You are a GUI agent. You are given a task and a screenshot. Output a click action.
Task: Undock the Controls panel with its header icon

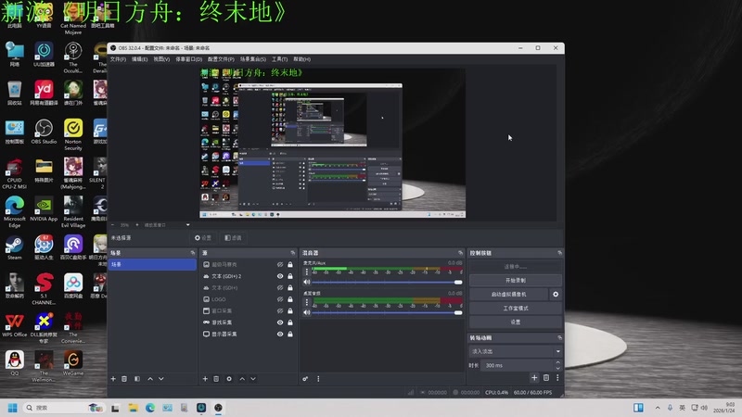[x=560, y=253]
